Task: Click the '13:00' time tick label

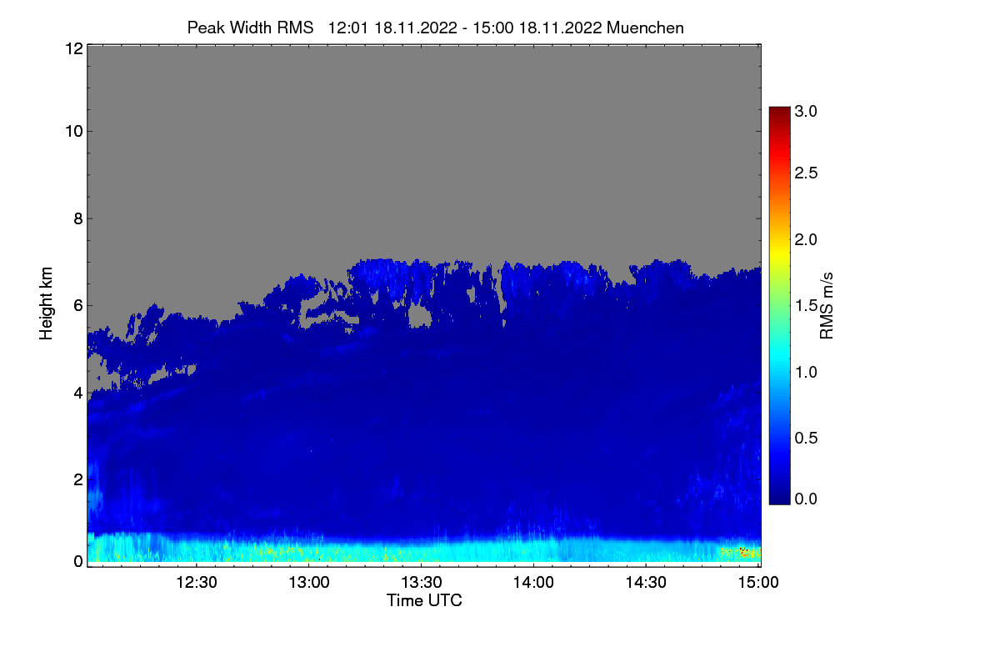Action: (310, 582)
